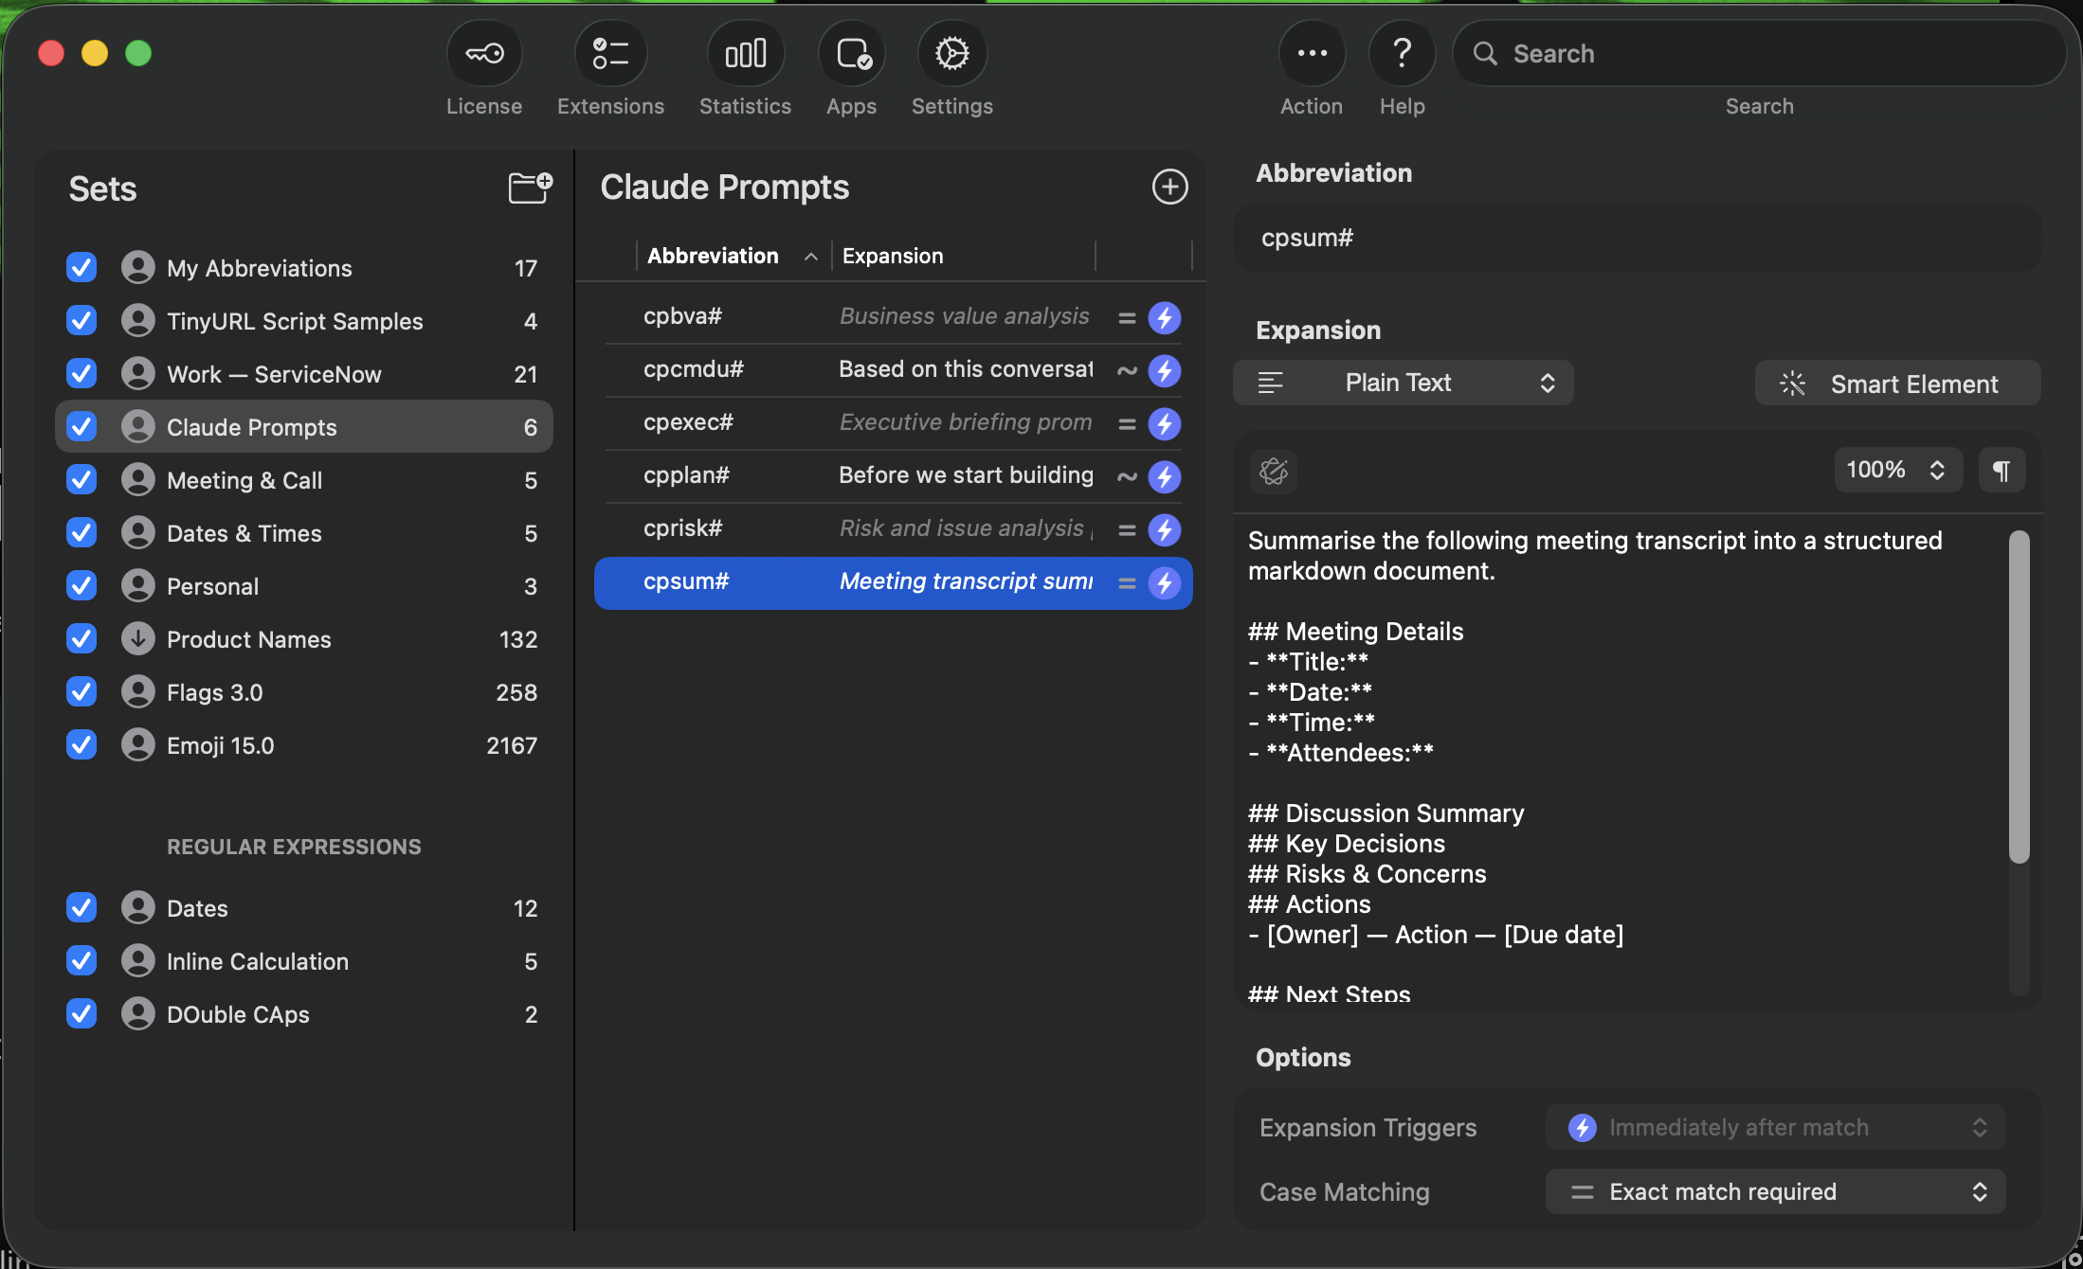Screen dimensions: 2083x1269
Task: Select the Flags 3.0 set
Action: [x=303, y=692]
